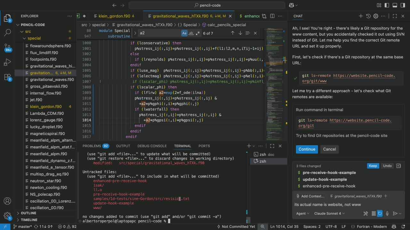Click the microphone voice input icon
This screenshot has height=230, width=410.
point(387,213)
